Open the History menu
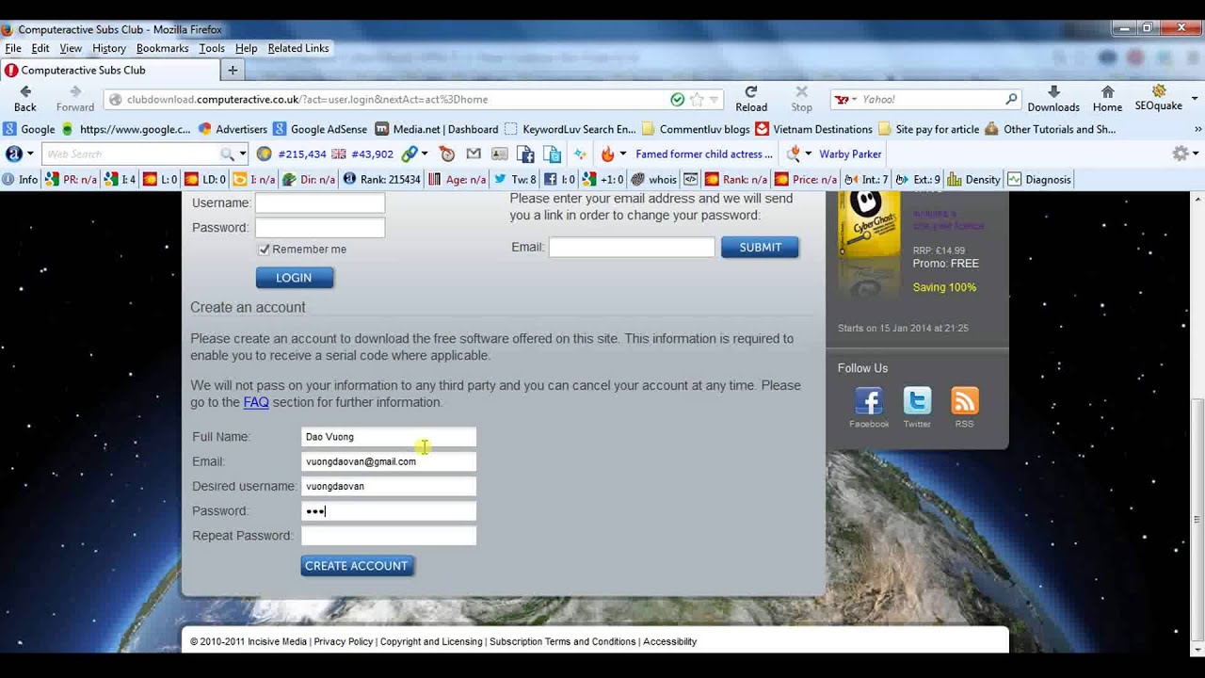Image resolution: width=1205 pixels, height=678 pixels. 109,48
